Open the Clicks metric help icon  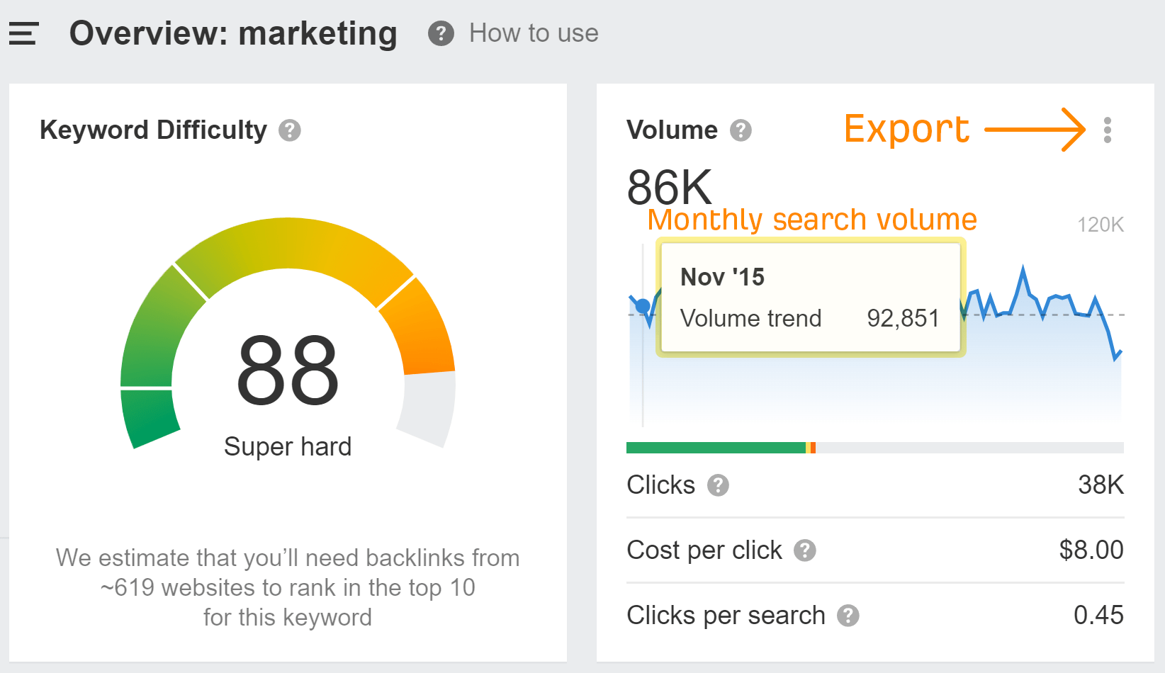(x=720, y=486)
